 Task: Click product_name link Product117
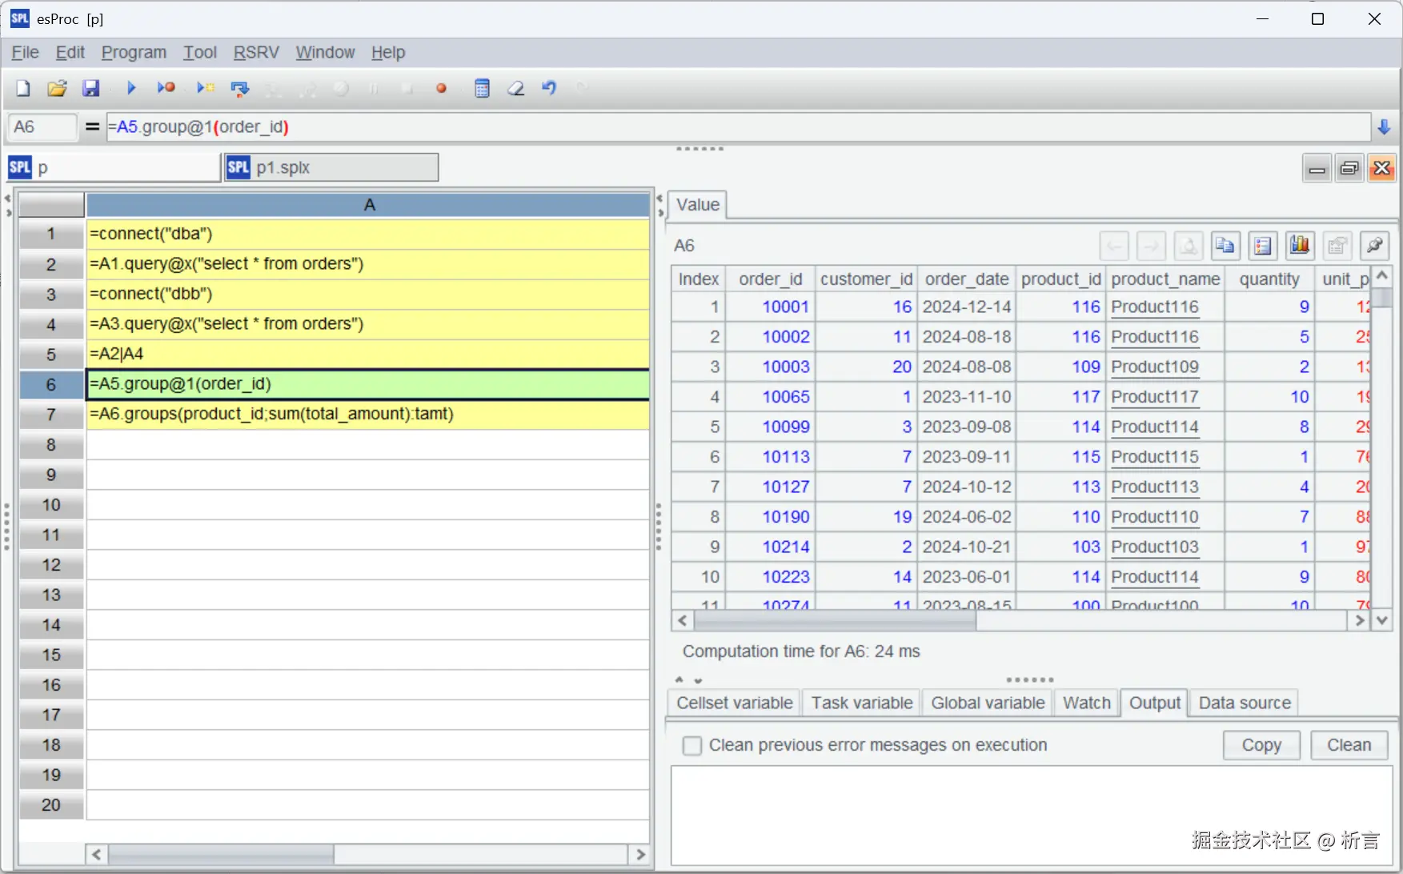tap(1155, 397)
